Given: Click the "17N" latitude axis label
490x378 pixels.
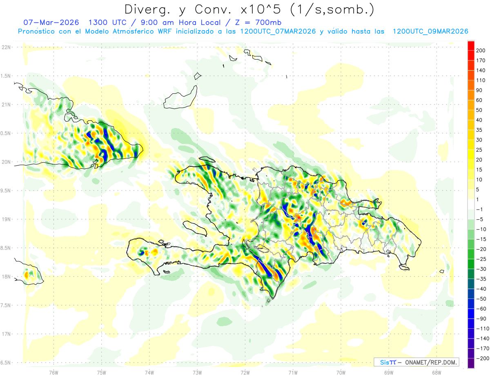Looking at the screenshot, I should coord(6,334).
